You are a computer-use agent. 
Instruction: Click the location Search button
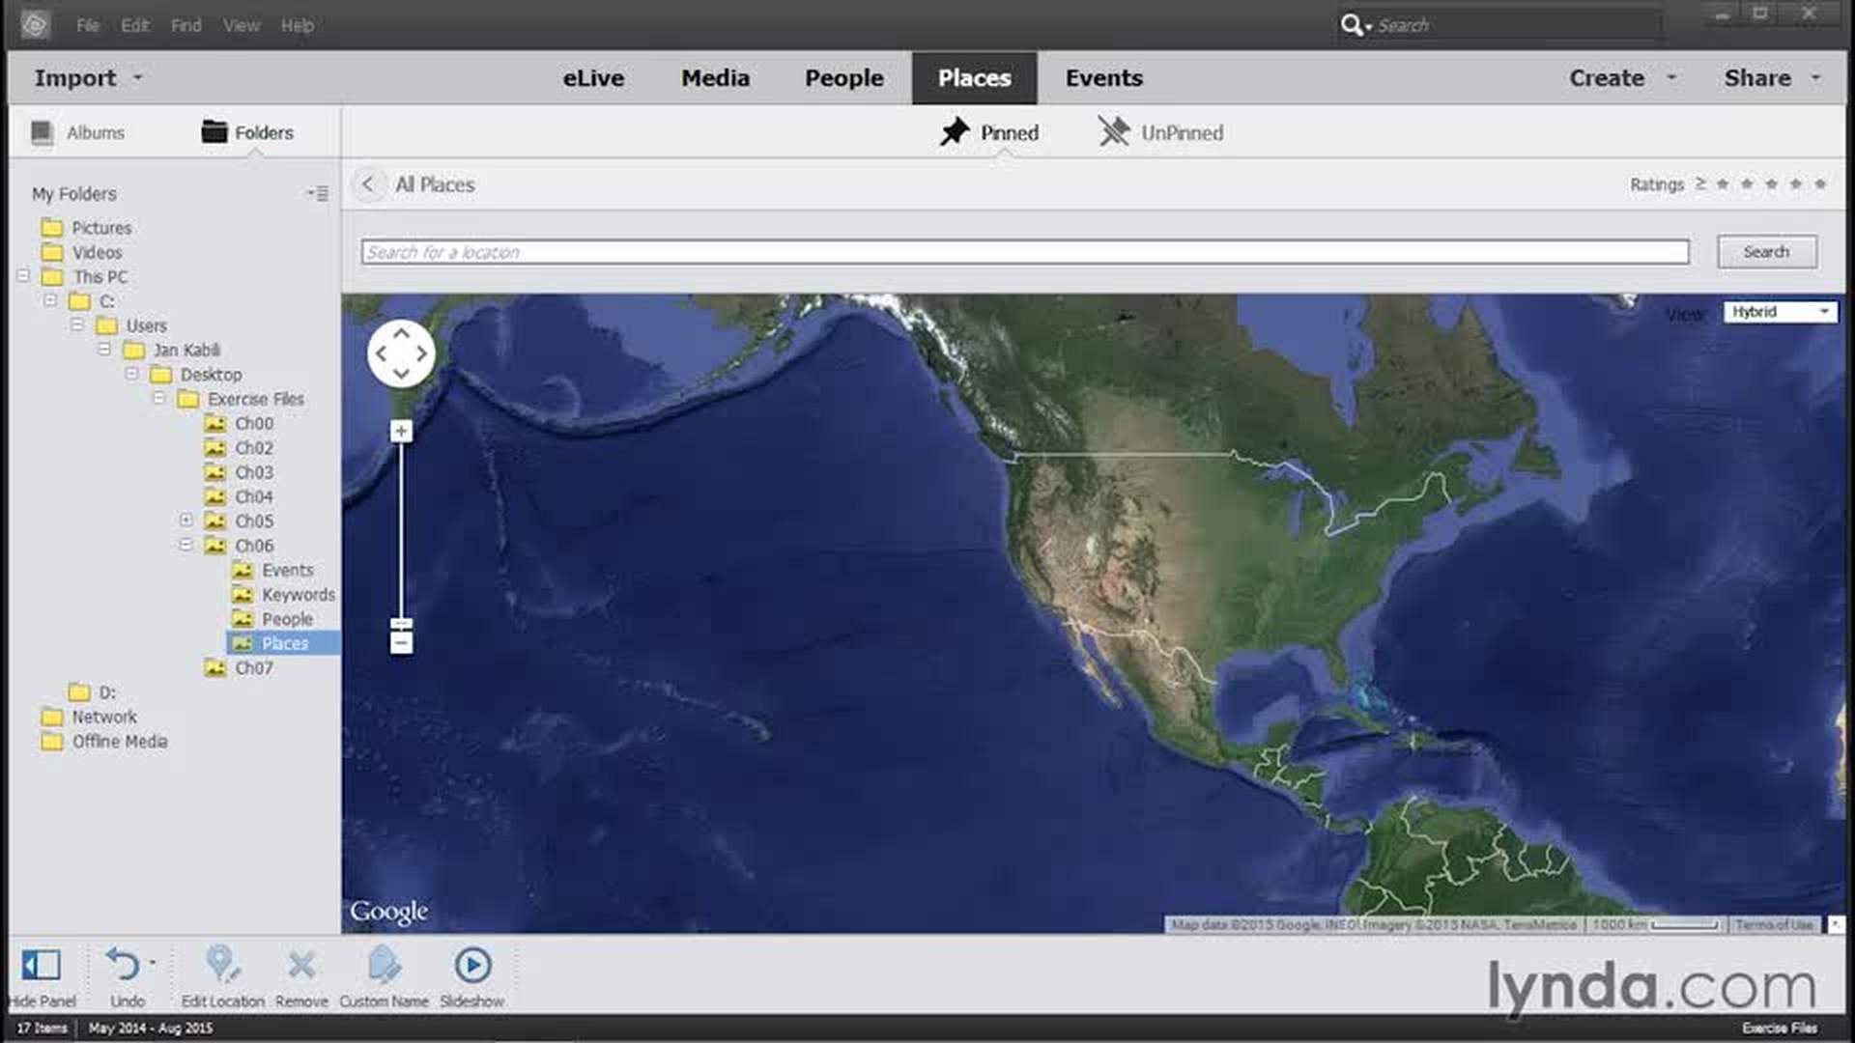pos(1766,252)
